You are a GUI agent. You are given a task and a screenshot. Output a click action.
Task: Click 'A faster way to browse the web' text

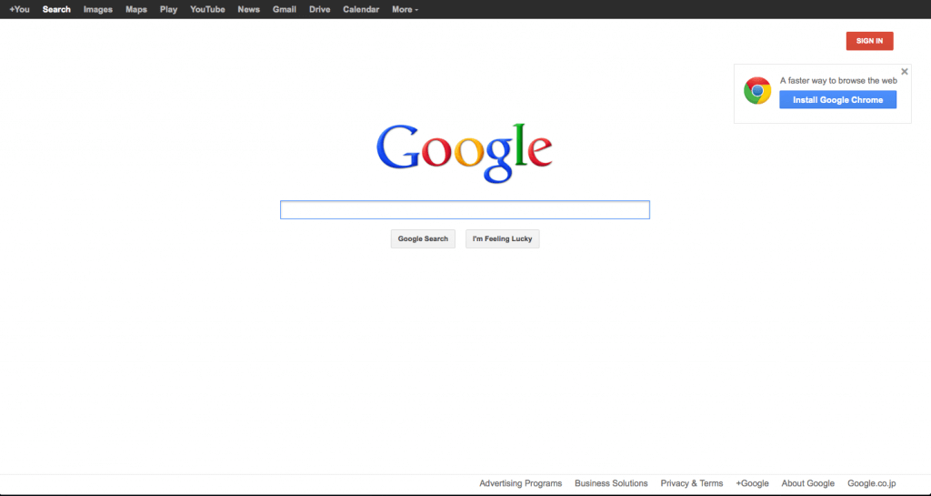[838, 81]
